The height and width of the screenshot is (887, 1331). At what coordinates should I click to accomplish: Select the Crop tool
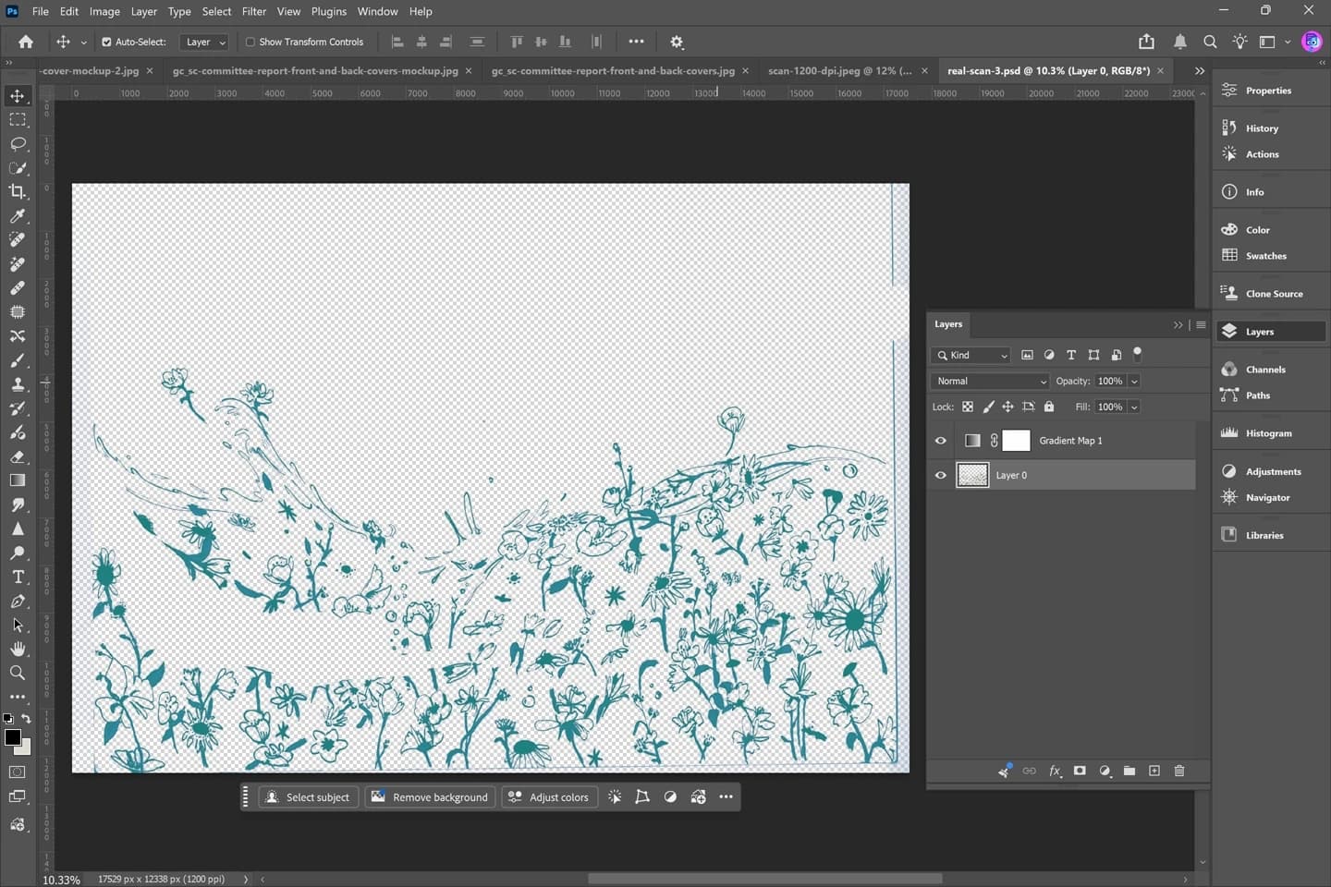(x=18, y=192)
